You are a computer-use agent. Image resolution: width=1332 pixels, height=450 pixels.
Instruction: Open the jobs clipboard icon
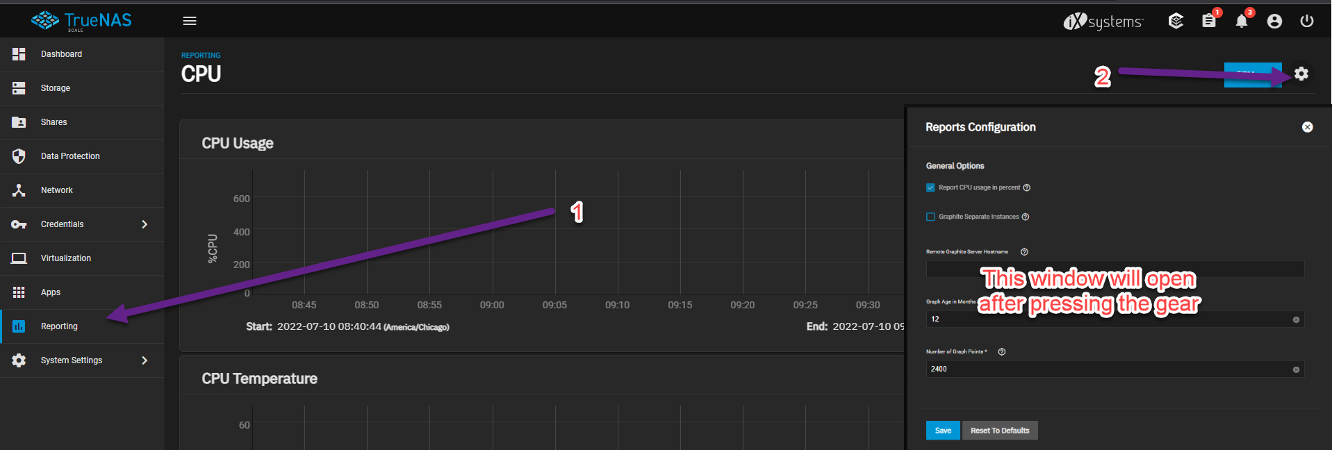coord(1209,21)
